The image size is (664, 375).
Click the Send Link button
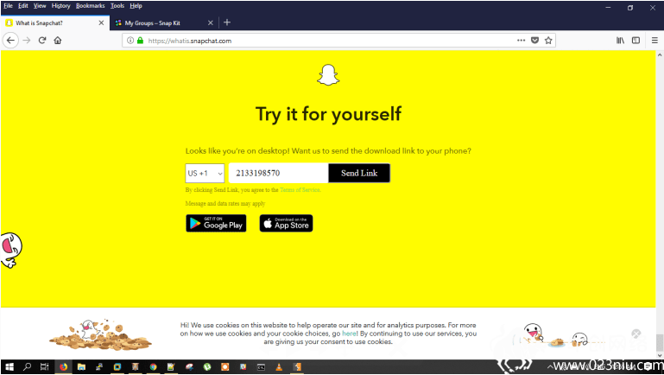click(359, 174)
